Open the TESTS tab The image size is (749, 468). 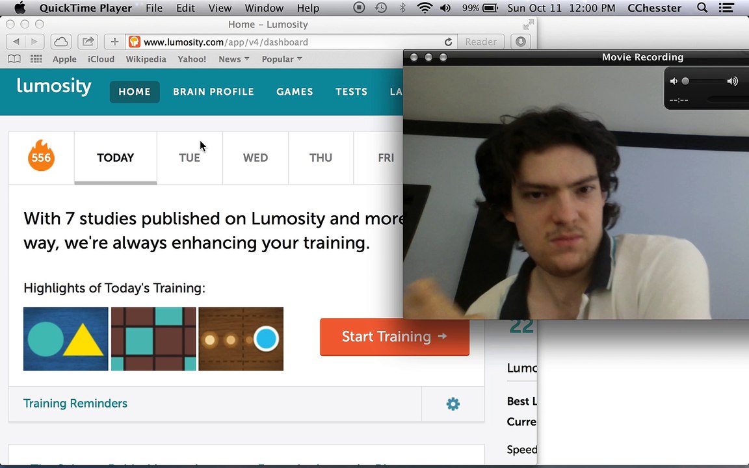point(351,92)
